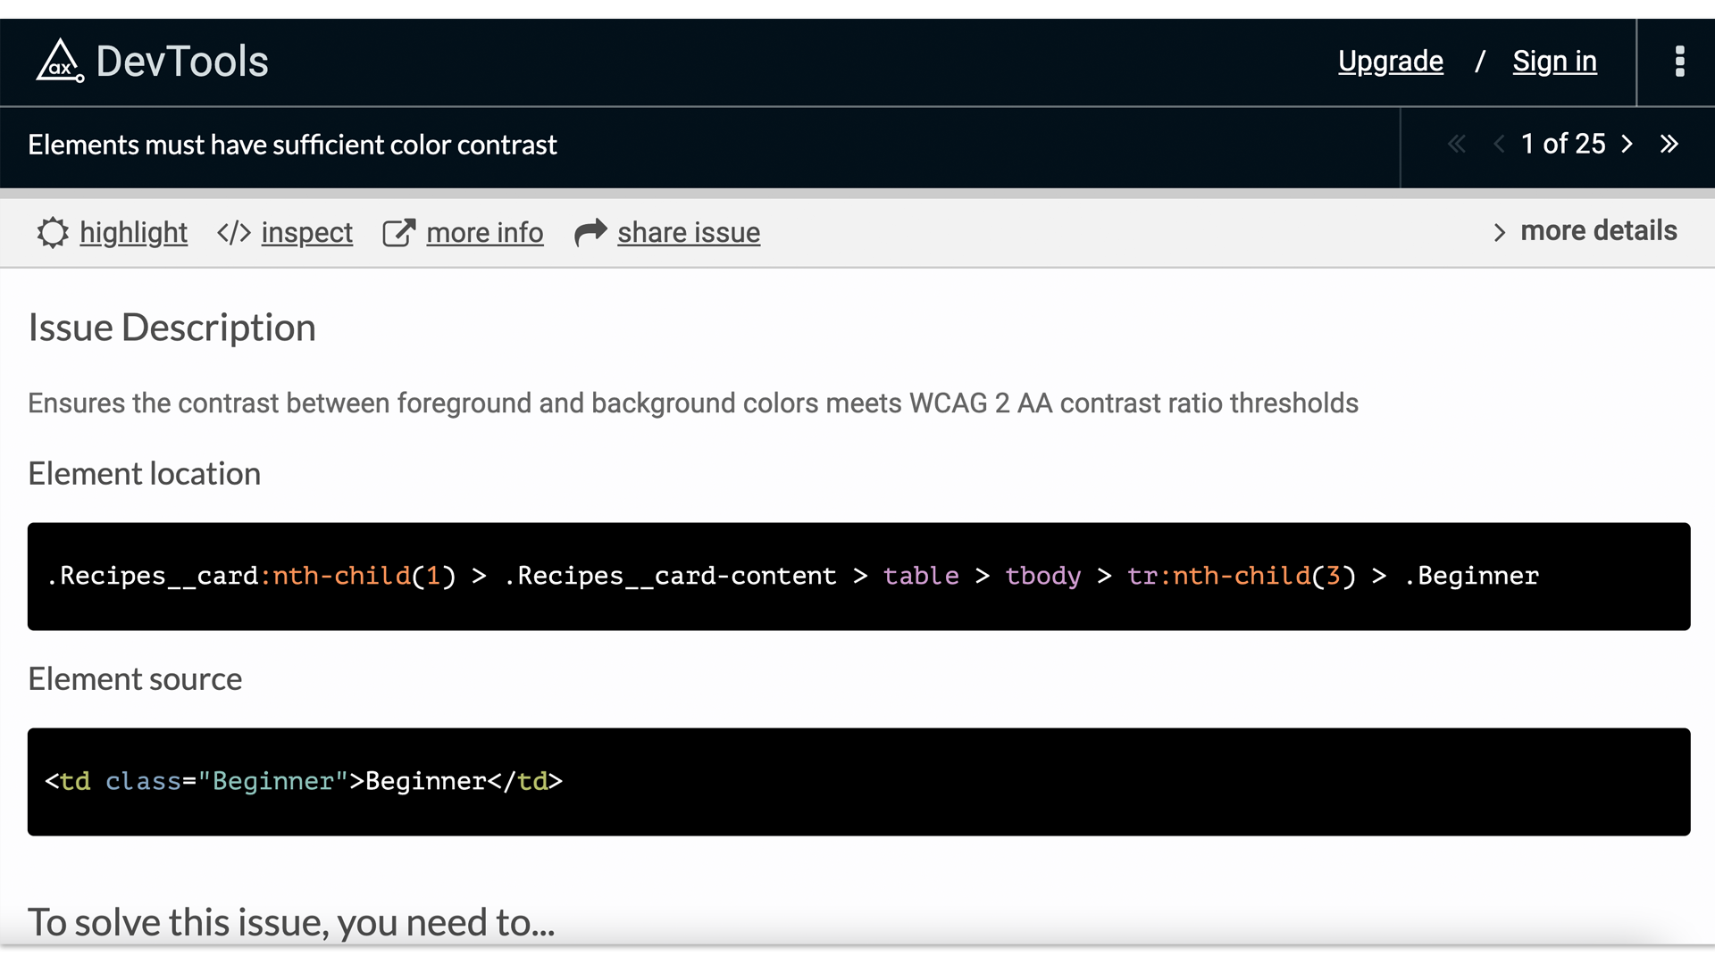
Task: Click the DevTools title text
Action: coord(182,62)
